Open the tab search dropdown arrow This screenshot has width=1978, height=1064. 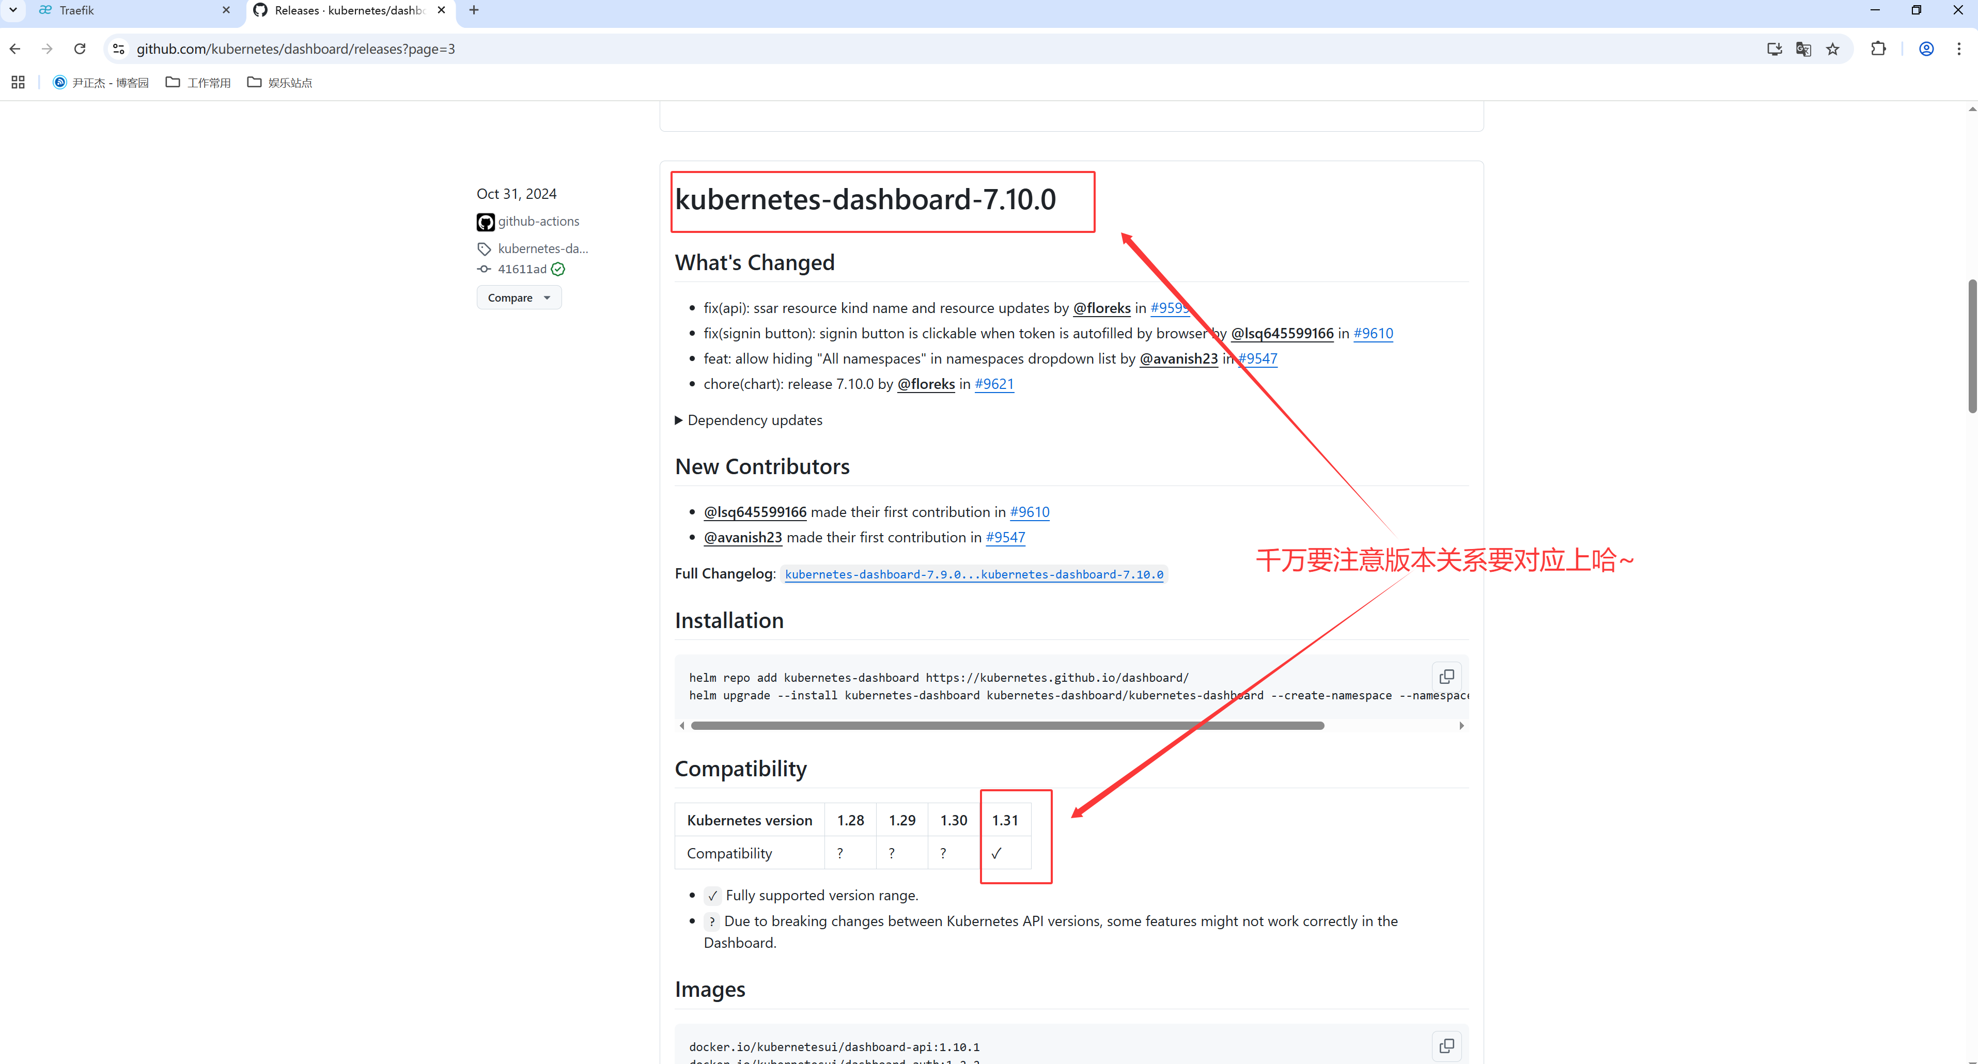tap(13, 10)
